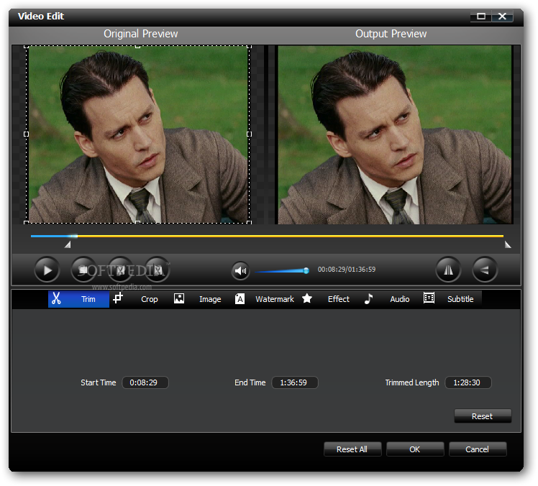Image resolution: width=538 pixels, height=486 pixels.
Task: Click the Reset All button
Action: [352, 449]
